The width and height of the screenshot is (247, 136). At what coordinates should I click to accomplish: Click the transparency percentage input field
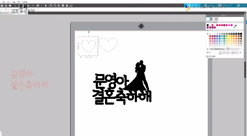[x=234, y=53]
